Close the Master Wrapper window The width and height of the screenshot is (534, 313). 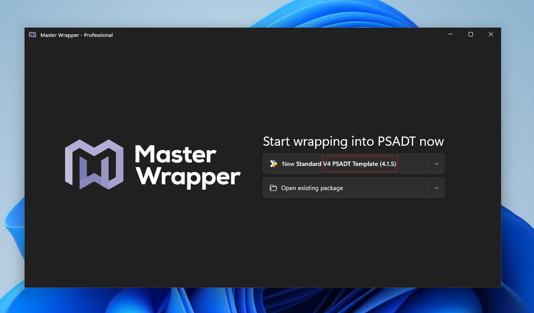[x=491, y=34]
